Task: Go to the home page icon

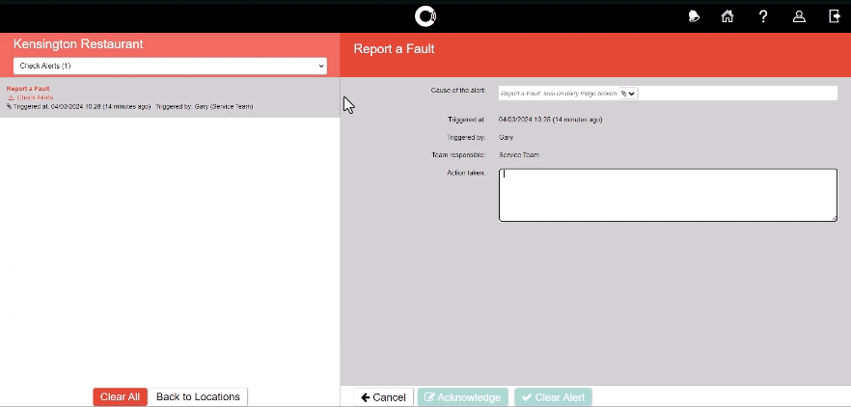Action: 727,16
